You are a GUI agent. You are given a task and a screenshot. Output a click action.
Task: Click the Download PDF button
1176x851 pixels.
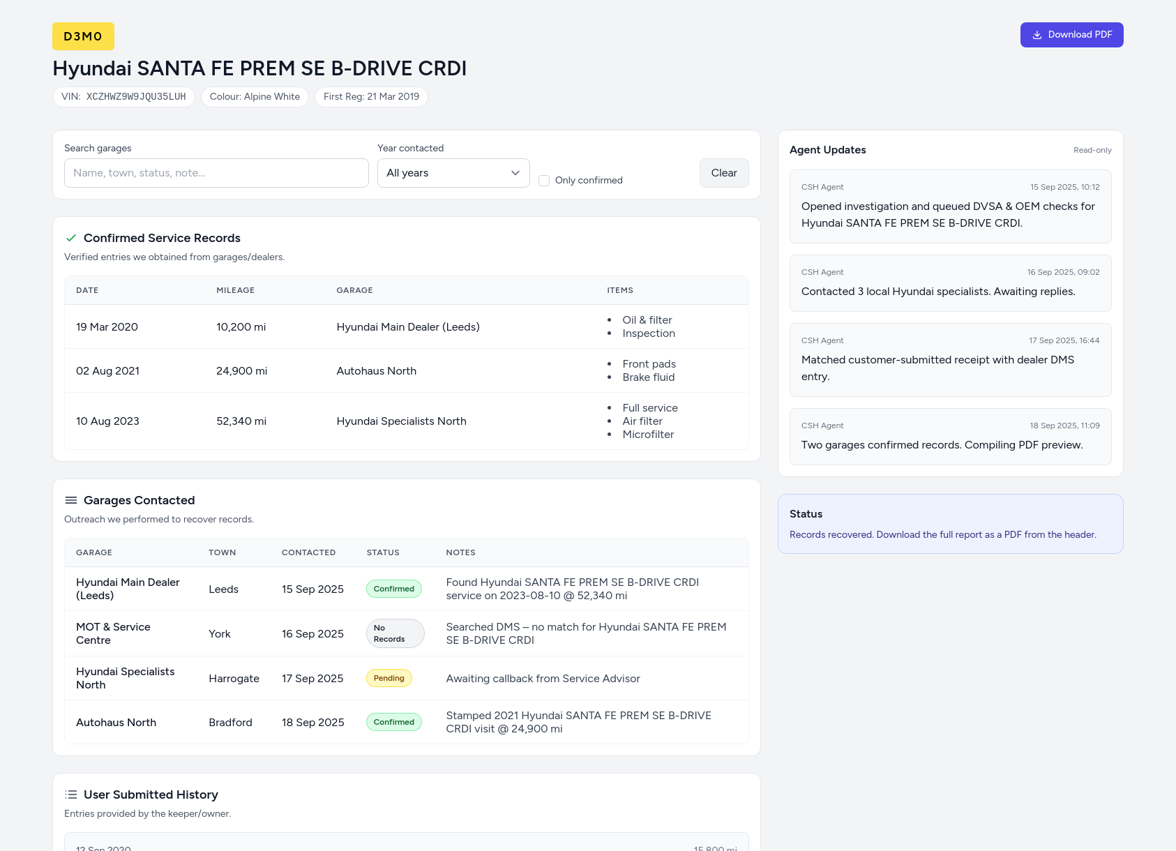tap(1071, 34)
